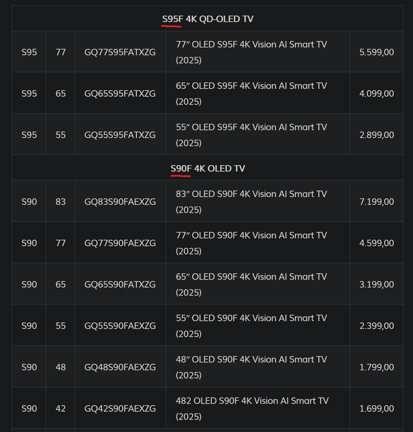This screenshot has height=432, width=413.
Task: Click the price 7.199,00
Action: tap(376, 202)
